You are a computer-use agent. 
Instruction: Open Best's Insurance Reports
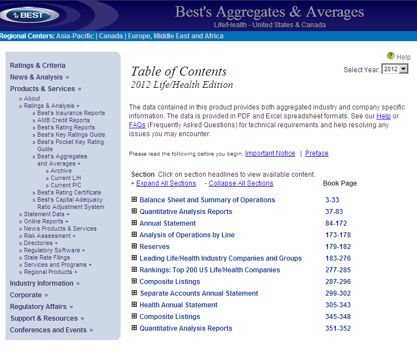click(x=71, y=113)
